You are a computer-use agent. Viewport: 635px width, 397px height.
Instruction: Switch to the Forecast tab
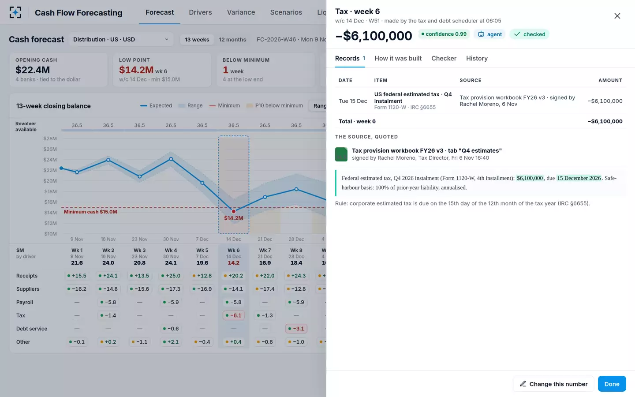tap(160, 12)
